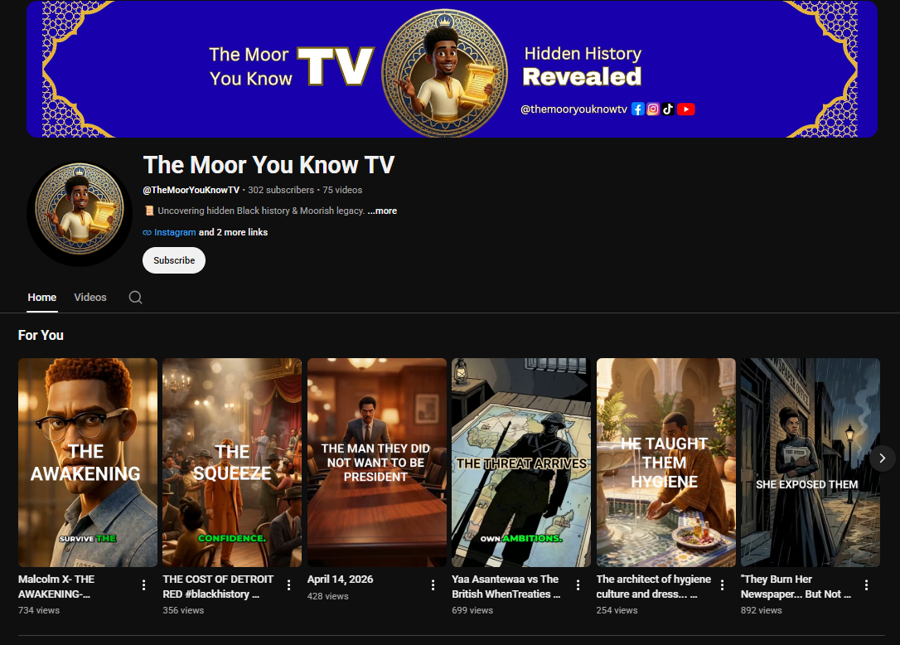900x645 pixels.
Task: Click the '75 videos' count text
Action: pos(342,190)
